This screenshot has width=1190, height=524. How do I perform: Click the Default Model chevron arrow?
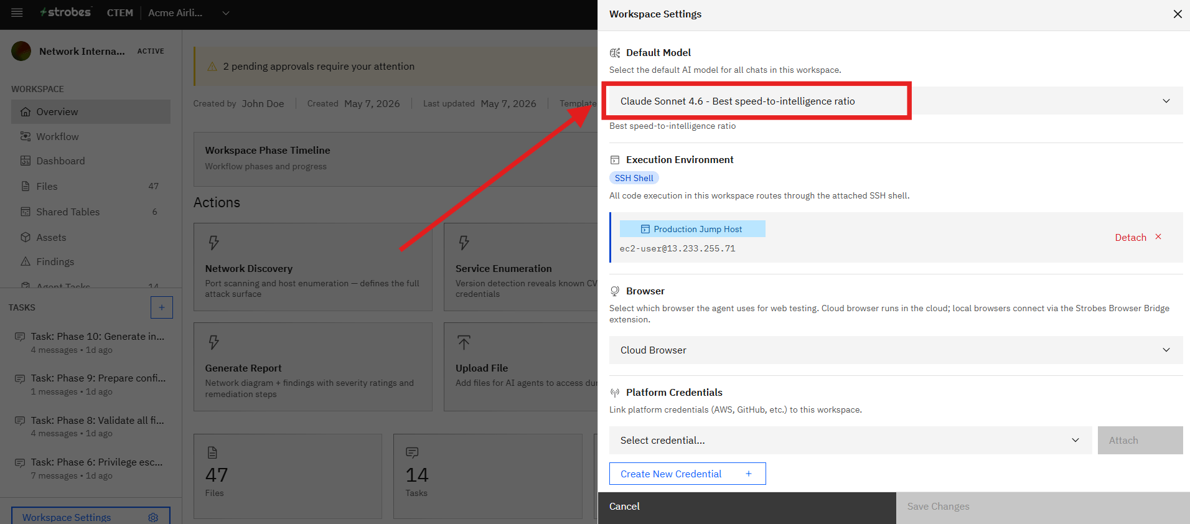pyautogui.click(x=1166, y=101)
